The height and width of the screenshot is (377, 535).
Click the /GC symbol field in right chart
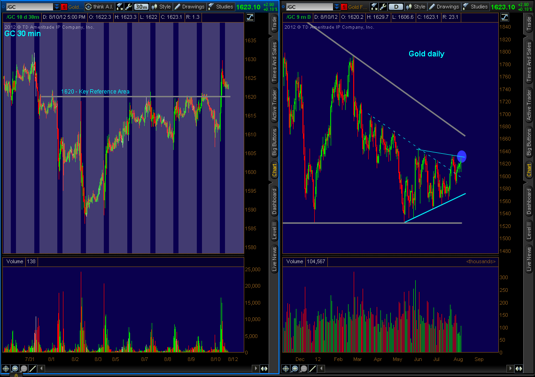click(x=308, y=7)
